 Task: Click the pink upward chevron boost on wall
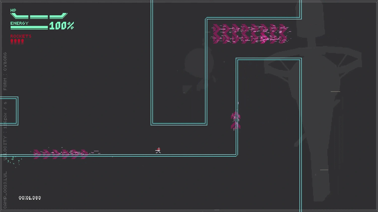click(235, 121)
